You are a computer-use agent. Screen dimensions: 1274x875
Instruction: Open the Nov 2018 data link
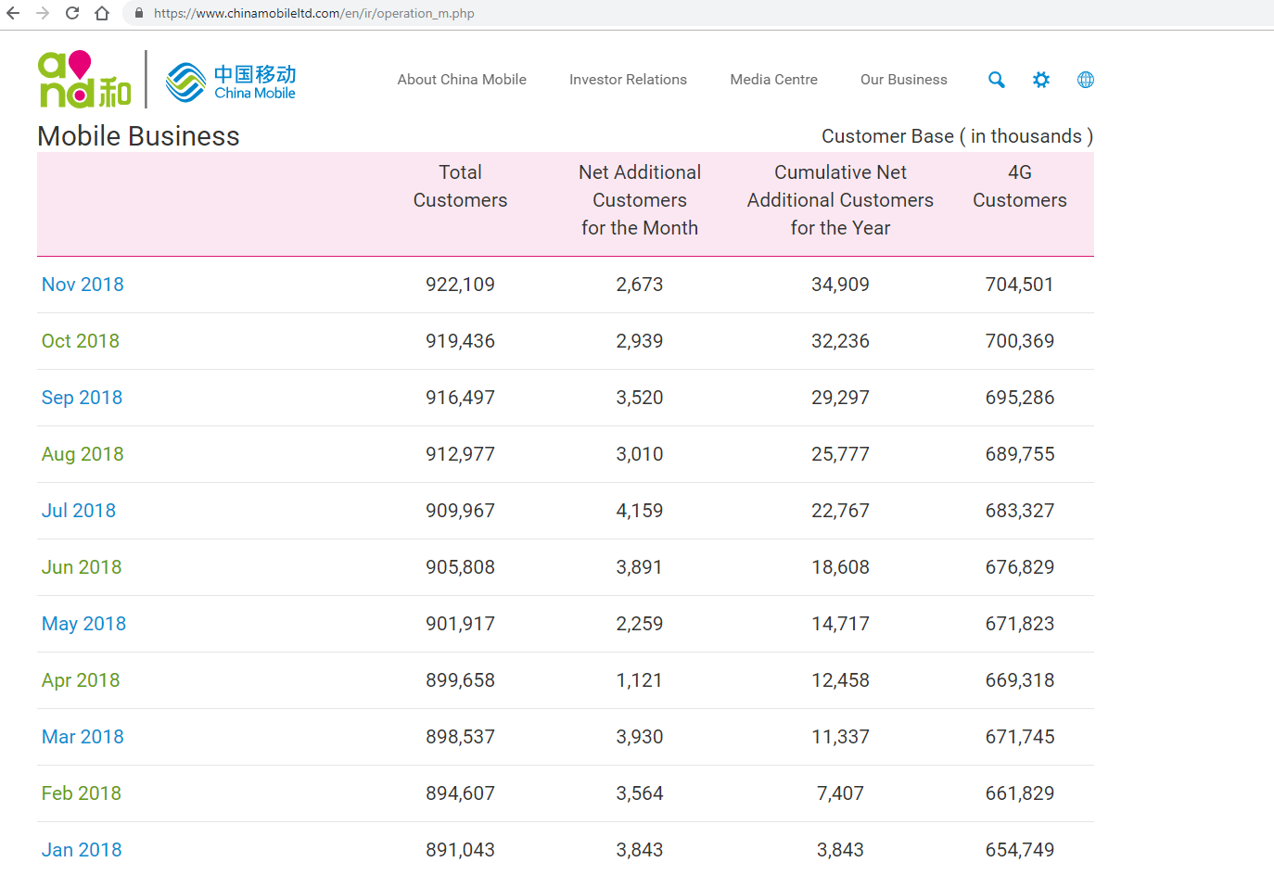point(83,285)
